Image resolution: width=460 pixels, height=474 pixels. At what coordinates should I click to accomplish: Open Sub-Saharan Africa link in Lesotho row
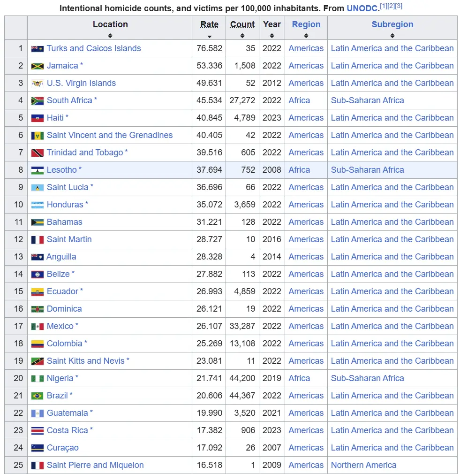(x=367, y=170)
